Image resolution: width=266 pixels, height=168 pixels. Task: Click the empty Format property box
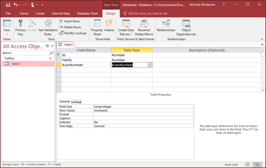click(143, 114)
